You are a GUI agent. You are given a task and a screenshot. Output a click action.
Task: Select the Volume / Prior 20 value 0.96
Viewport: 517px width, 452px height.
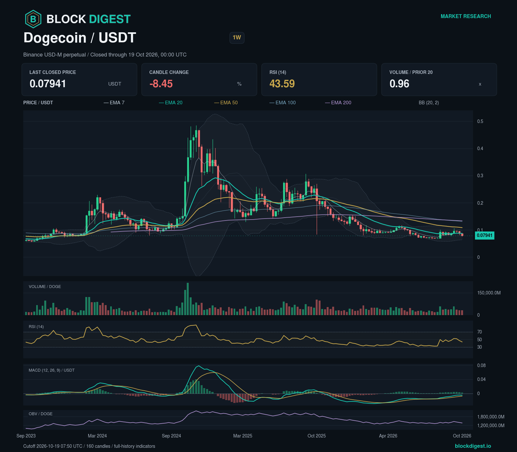tap(399, 84)
